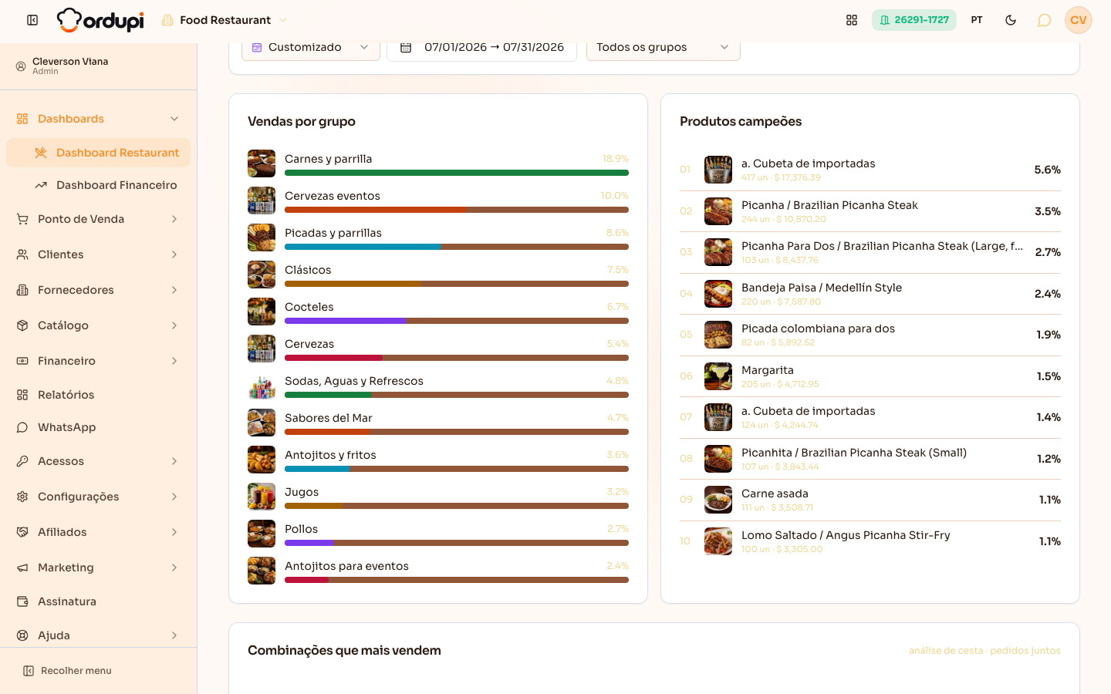Open the CV user avatar menu
Image resolution: width=1111 pixels, height=694 pixels.
[1079, 20]
